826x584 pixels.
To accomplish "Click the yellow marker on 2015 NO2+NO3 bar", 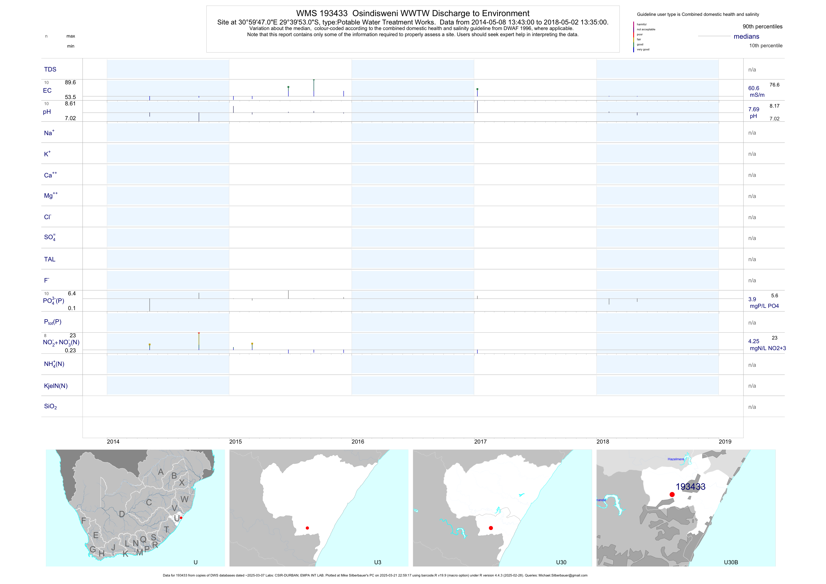I will coord(252,344).
